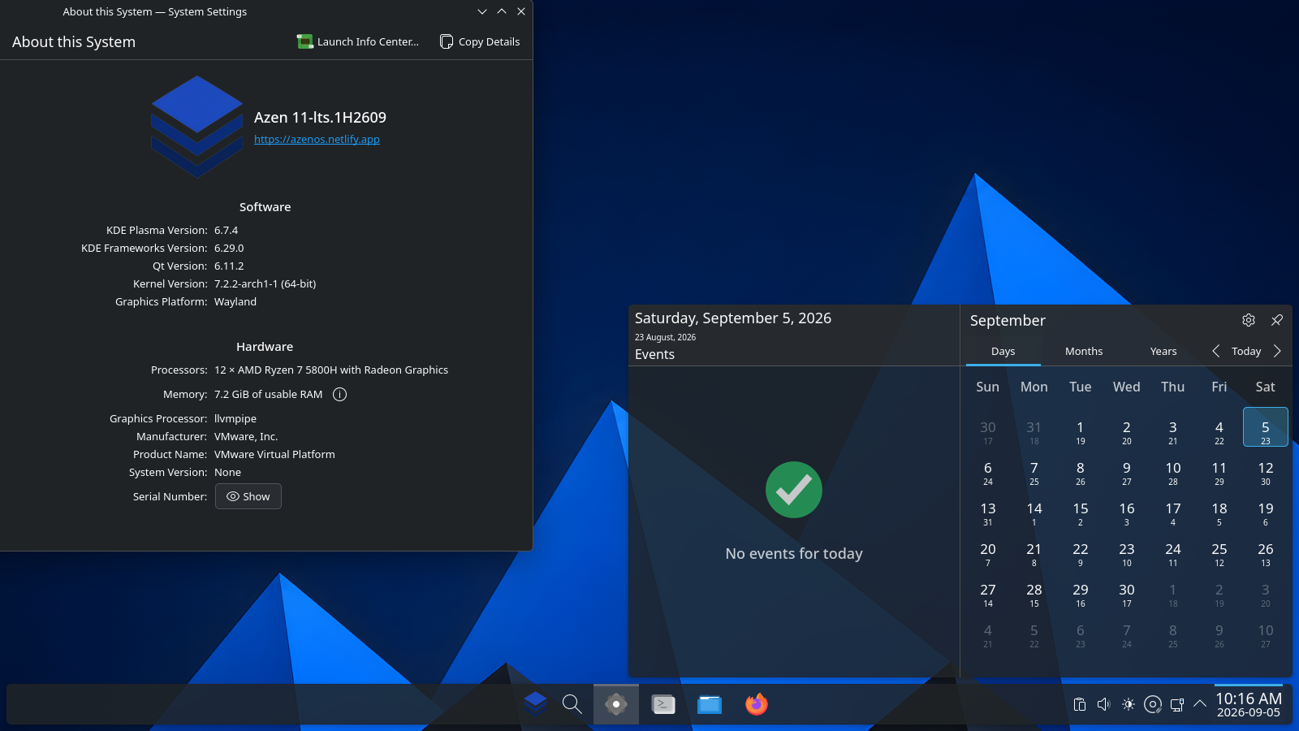Open calendar settings gear icon
This screenshot has width=1299, height=731.
tap(1249, 320)
